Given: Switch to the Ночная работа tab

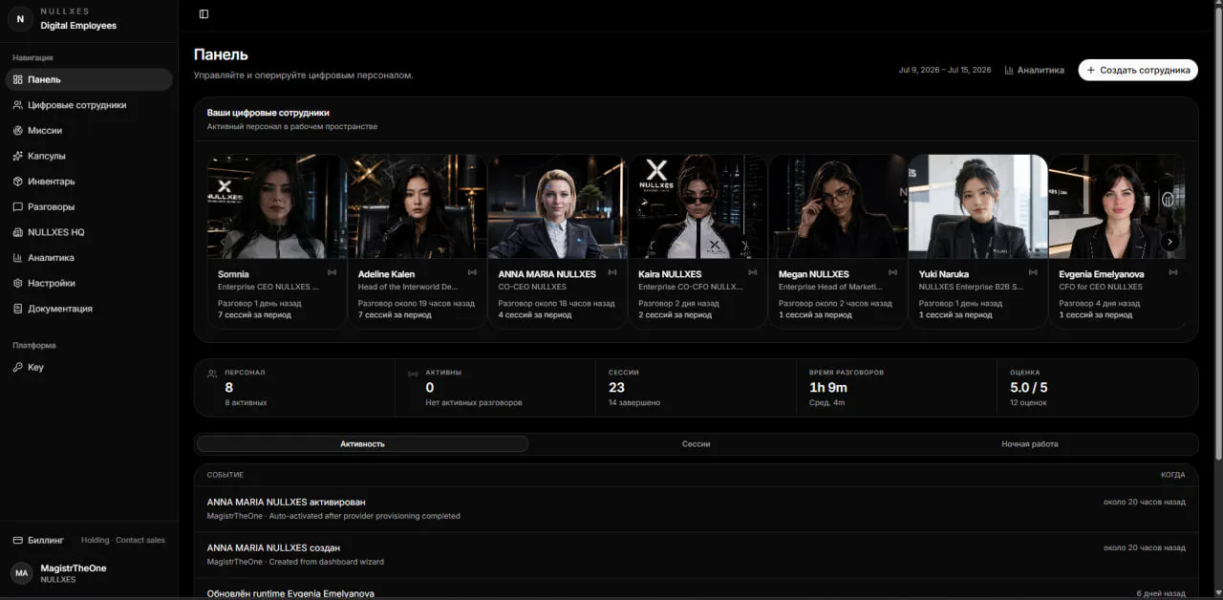Looking at the screenshot, I should (x=1029, y=443).
